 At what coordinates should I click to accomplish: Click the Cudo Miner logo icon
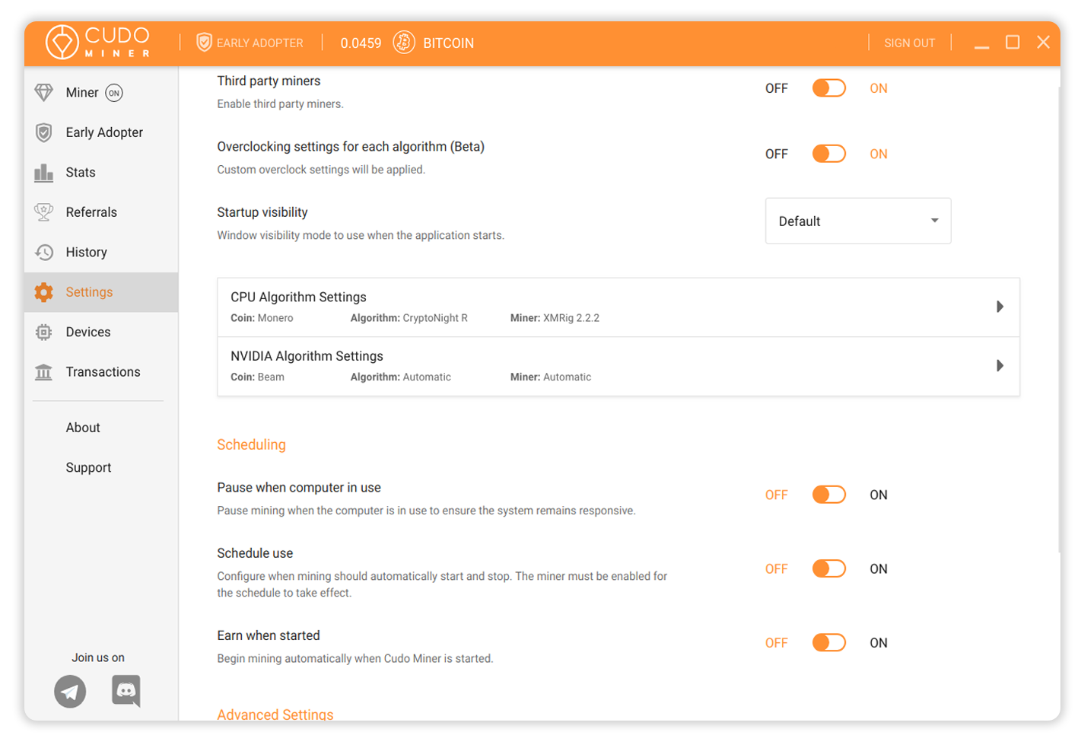[x=62, y=42]
